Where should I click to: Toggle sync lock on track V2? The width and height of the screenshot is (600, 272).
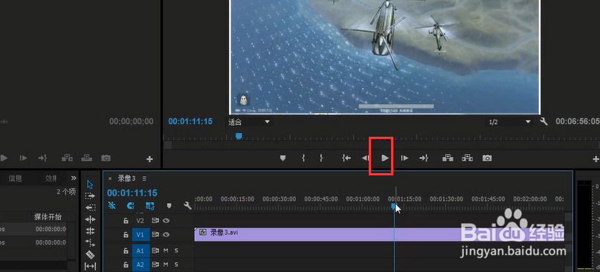point(155,221)
